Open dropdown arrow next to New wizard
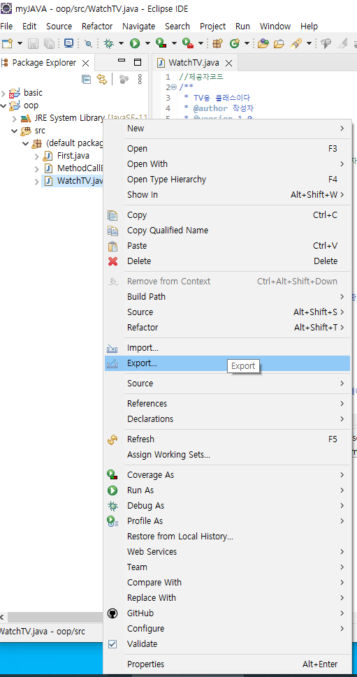This screenshot has height=677, width=357. [20, 43]
